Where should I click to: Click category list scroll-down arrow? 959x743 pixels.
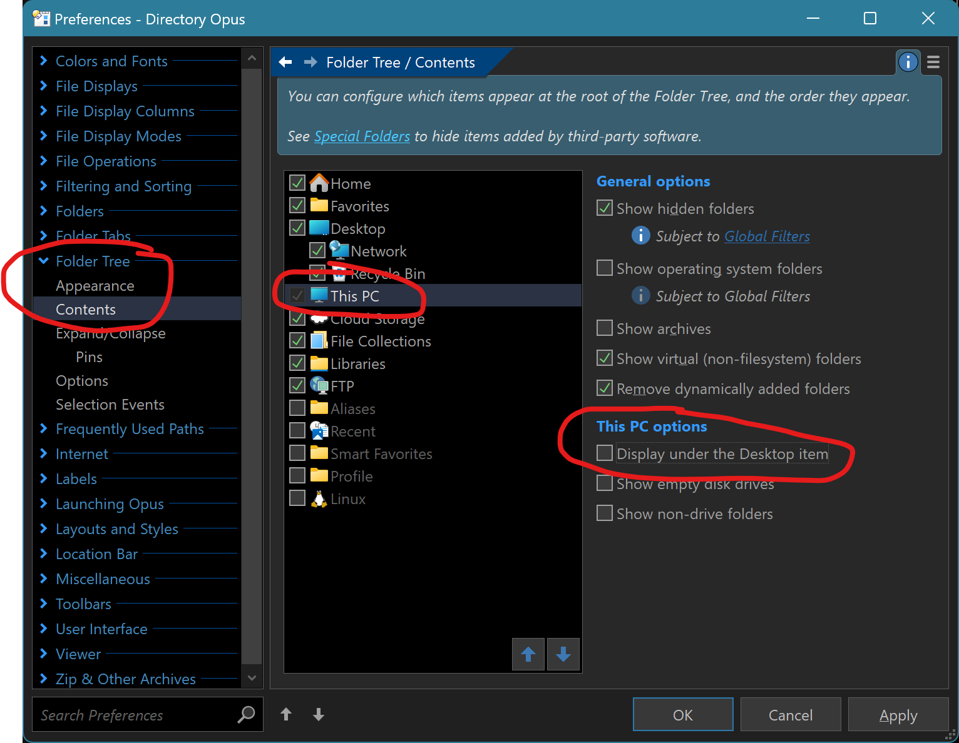[x=252, y=678]
